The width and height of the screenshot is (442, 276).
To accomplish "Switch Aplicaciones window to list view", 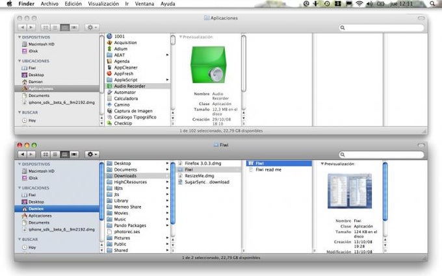I will click(x=55, y=27).
